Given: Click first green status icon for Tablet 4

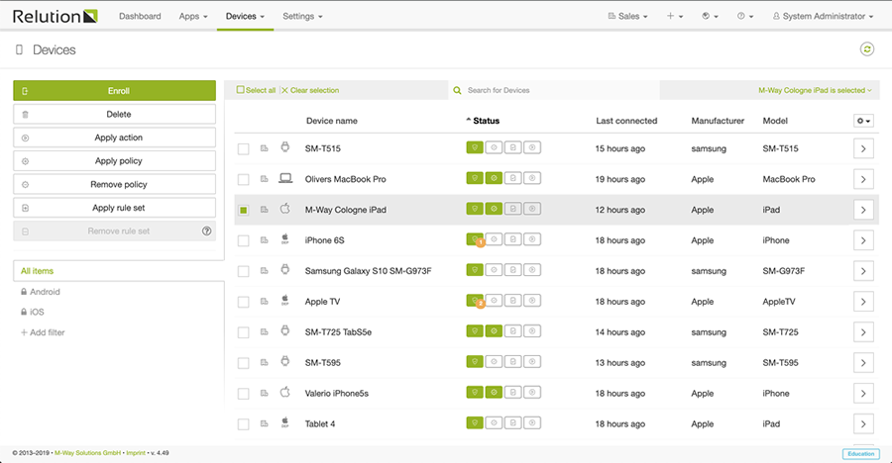Looking at the screenshot, I should click(x=475, y=422).
